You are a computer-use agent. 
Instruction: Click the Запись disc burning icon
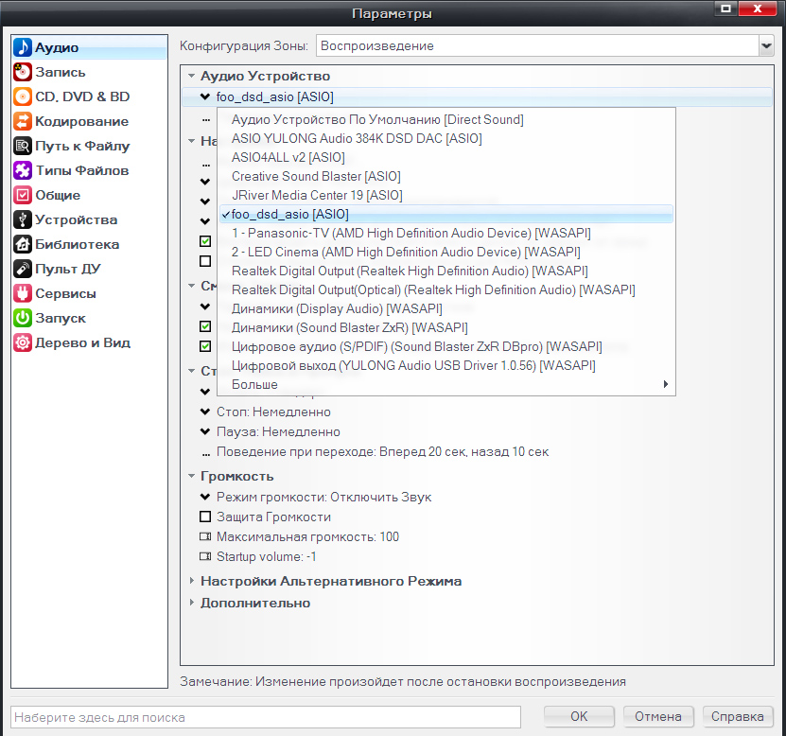pos(22,72)
